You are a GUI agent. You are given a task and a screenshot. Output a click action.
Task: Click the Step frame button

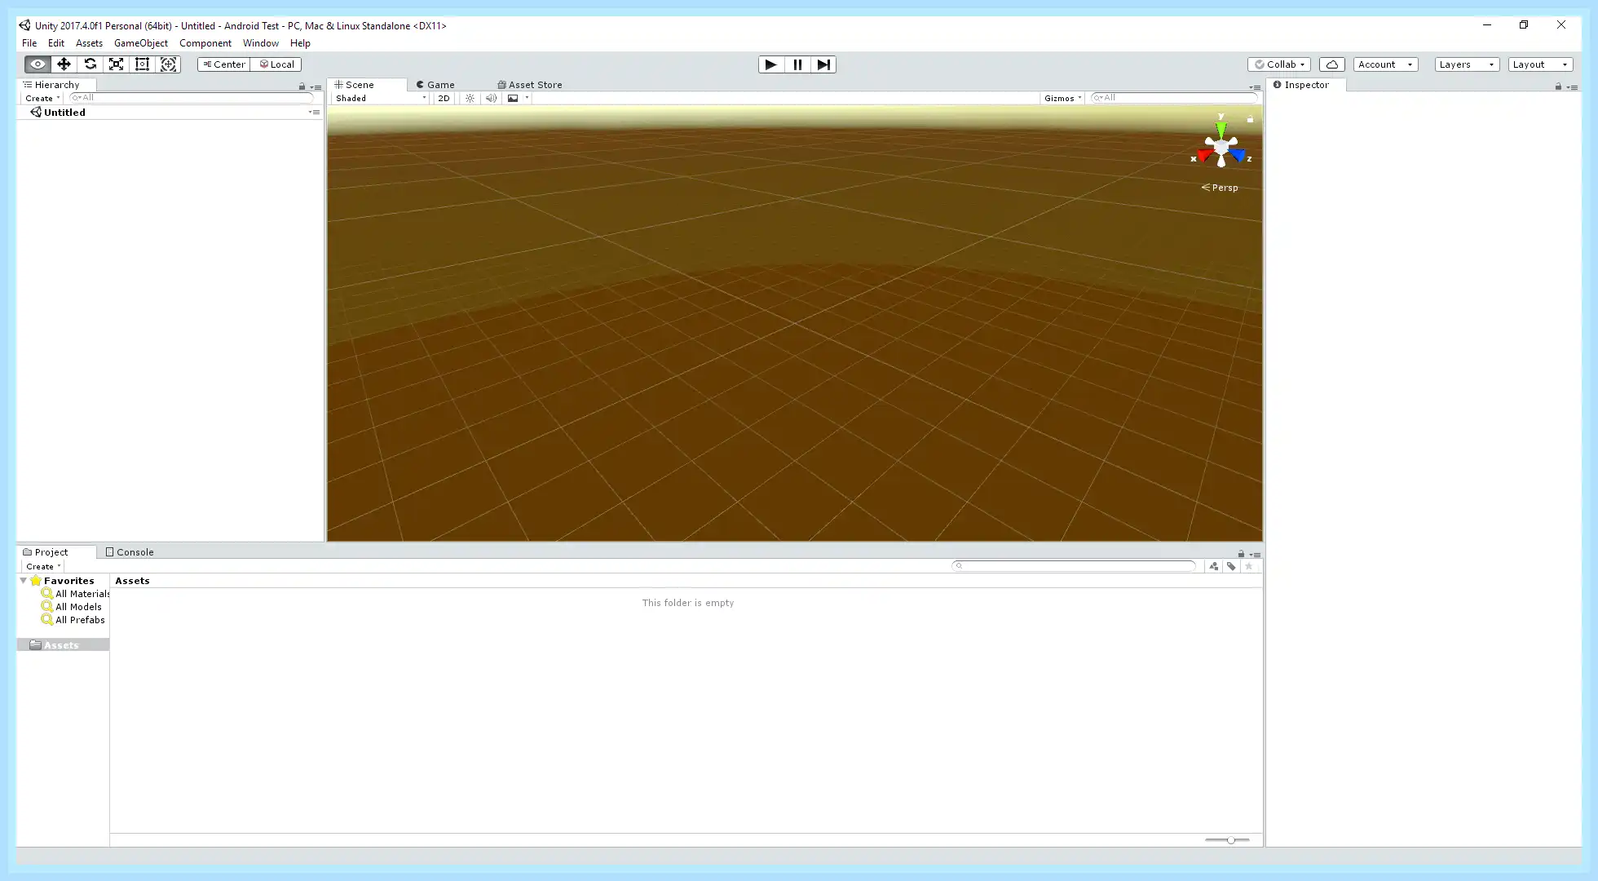click(x=823, y=64)
